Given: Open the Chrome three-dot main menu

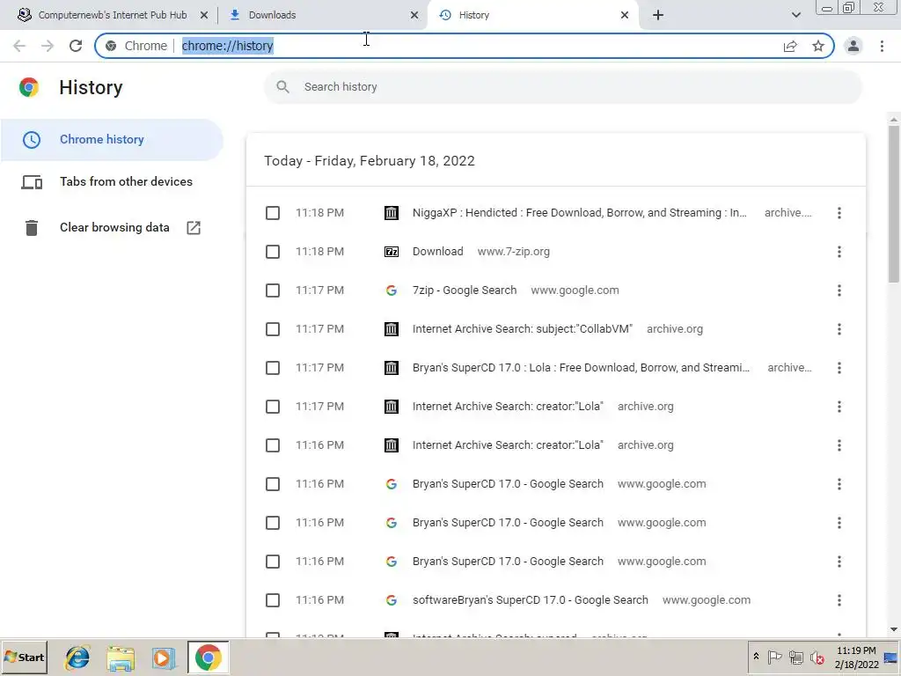Looking at the screenshot, I should click(x=882, y=46).
